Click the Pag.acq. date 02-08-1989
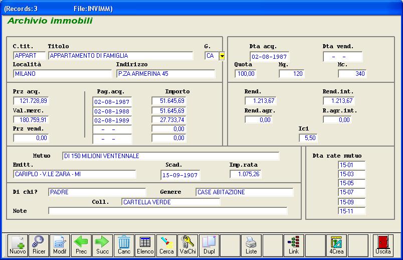Image resolution: width=403 pixels, height=260 pixels. (112, 120)
